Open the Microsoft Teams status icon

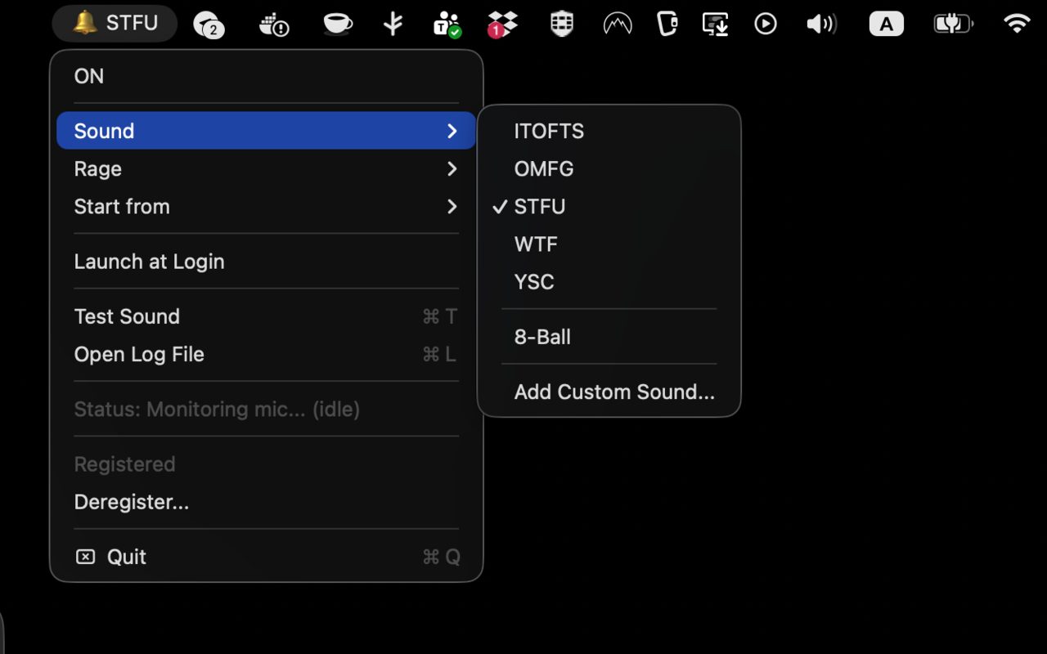click(x=447, y=25)
